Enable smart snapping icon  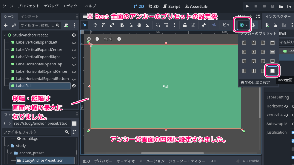tap(158, 25)
